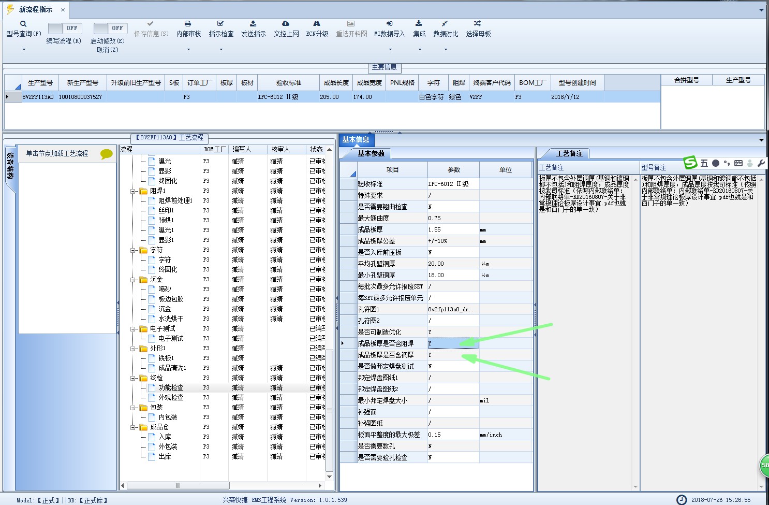Click the 型号查询 search icon
Viewport: 769px width, 505px height.
coord(23,24)
